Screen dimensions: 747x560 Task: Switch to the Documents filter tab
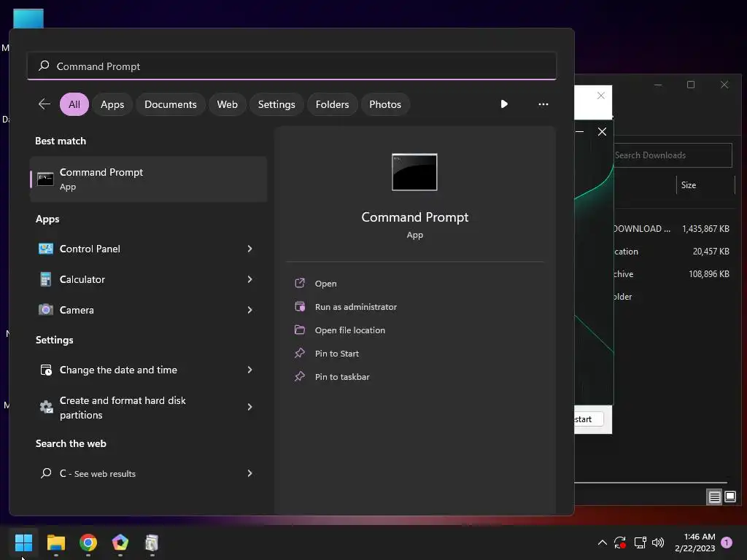[x=171, y=104]
